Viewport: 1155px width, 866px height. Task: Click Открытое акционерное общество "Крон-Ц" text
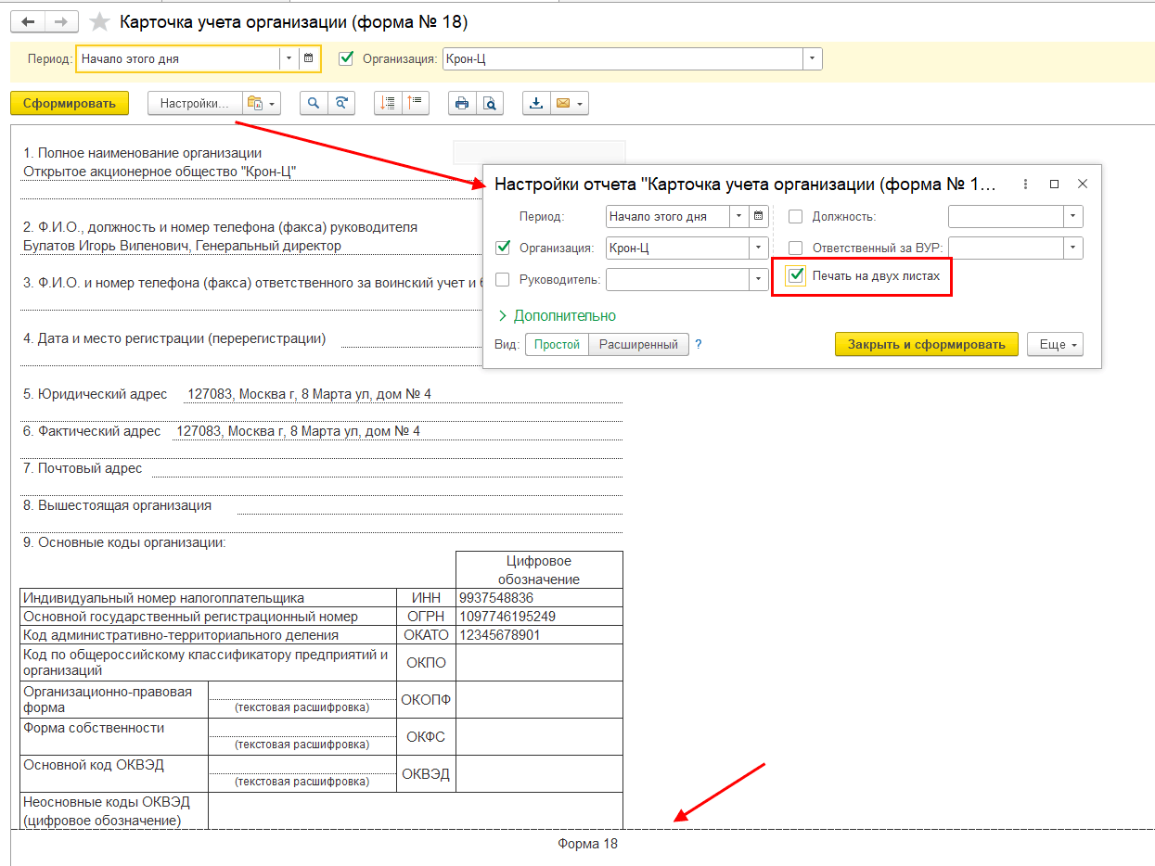point(160,172)
